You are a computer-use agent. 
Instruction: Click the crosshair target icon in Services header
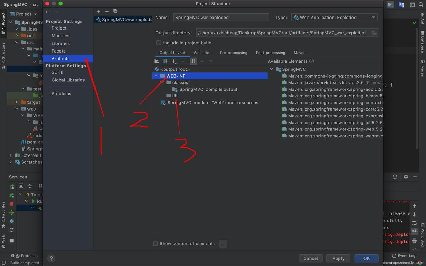395,177
